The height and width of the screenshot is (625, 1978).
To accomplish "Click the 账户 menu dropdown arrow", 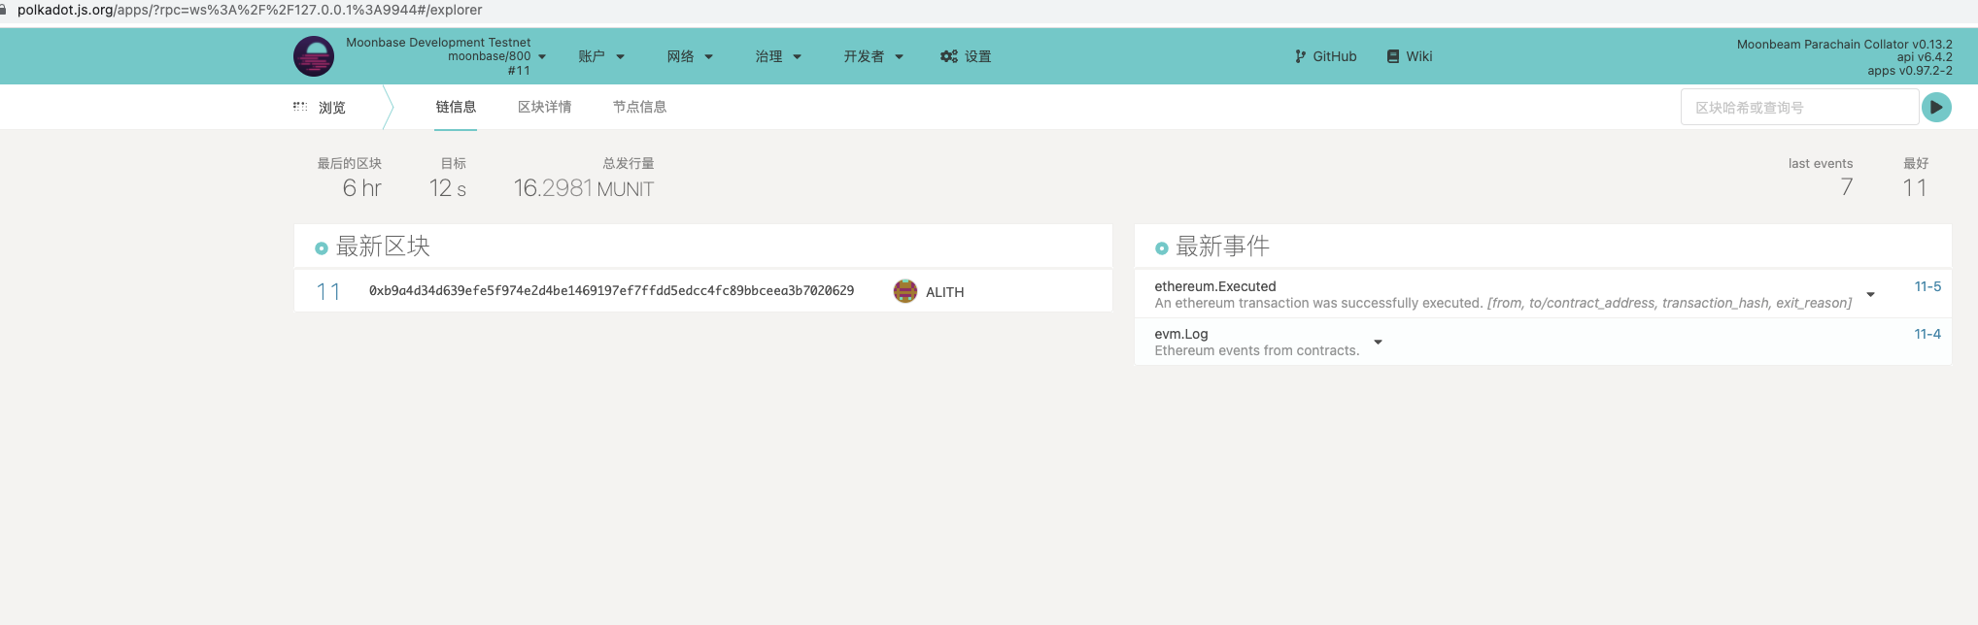I will pos(620,56).
